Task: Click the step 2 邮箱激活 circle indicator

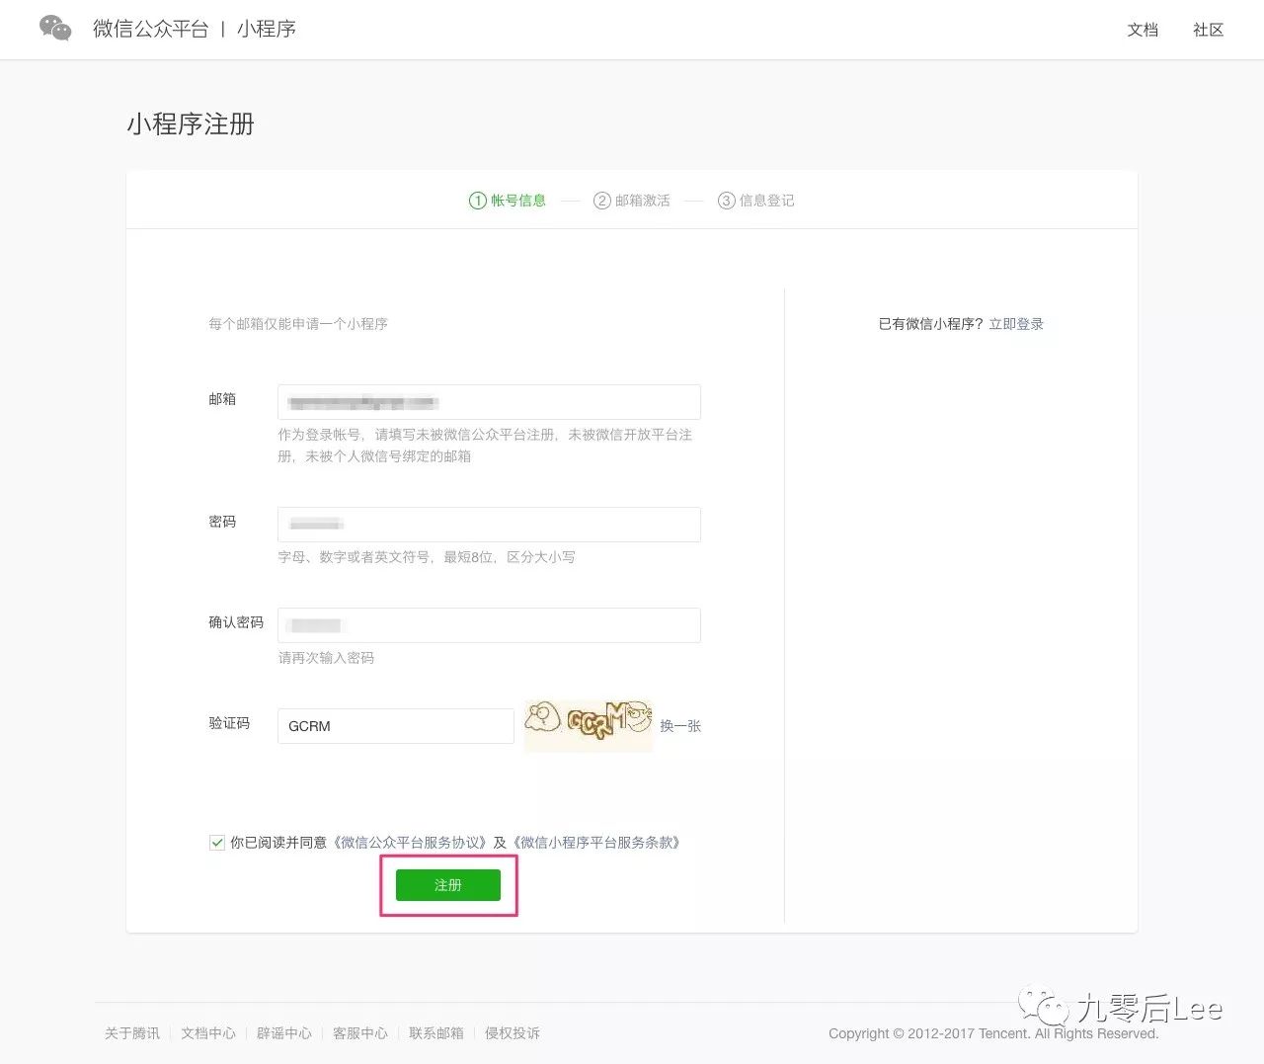Action: [x=602, y=200]
